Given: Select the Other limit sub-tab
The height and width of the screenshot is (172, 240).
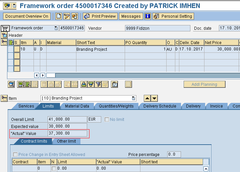Looking at the screenshot, I should click(66, 141).
